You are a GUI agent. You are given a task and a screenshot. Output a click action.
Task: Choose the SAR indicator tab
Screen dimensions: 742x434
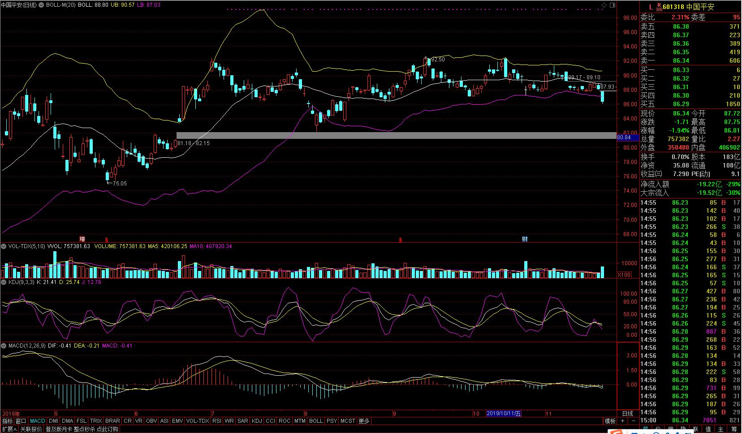coord(243,421)
